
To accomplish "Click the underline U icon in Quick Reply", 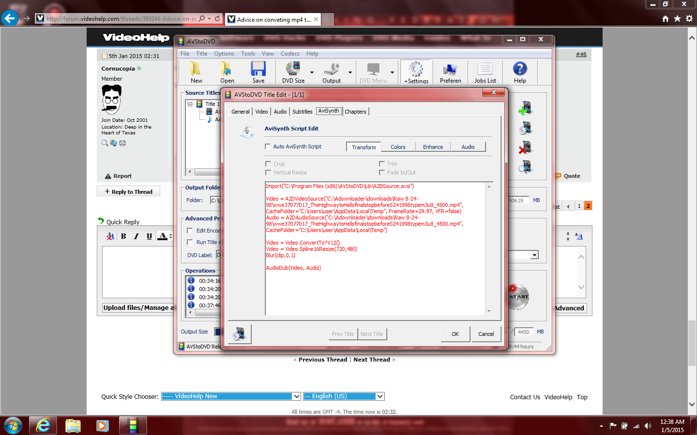I will [149, 236].
